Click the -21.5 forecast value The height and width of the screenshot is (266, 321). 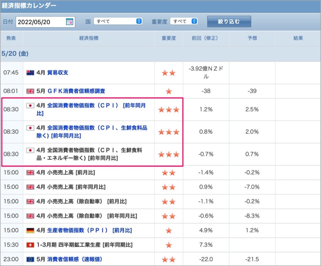click(x=252, y=259)
